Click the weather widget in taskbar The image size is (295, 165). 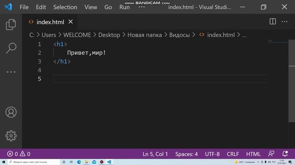point(245,162)
